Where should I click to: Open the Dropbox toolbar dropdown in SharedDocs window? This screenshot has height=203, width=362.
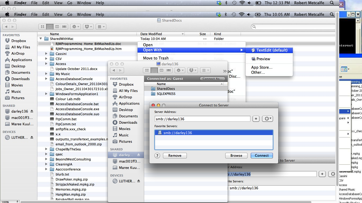(x=88, y=27)
